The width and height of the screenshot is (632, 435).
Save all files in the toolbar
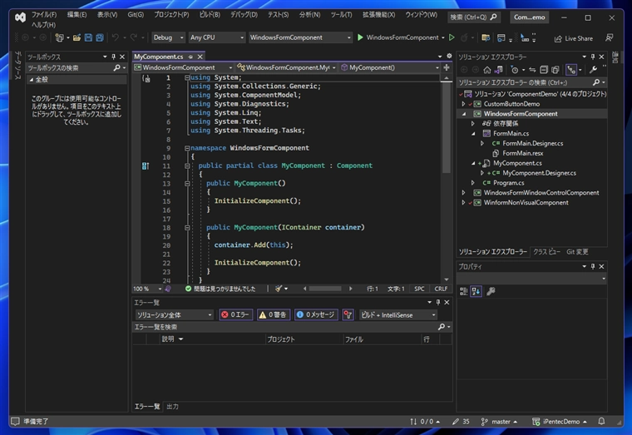[x=100, y=37]
